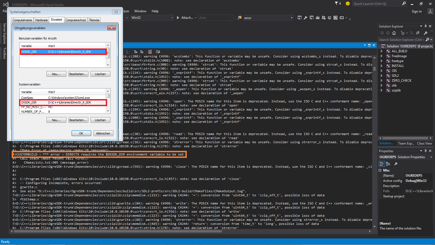Click Collapse All icon in Solution Explorer
The width and height of the screenshot is (435, 245).
pyautogui.click(x=418, y=33)
